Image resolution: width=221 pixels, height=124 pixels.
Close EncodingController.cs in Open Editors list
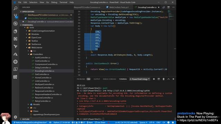click(x=23, y=22)
